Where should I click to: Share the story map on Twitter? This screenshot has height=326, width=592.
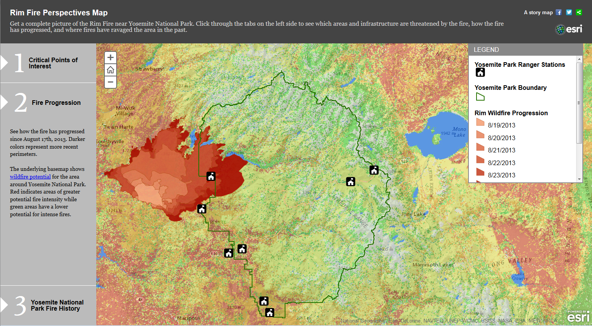click(x=569, y=12)
